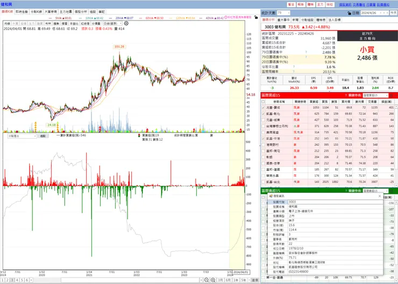Open the 到價通知 link
398x284 pixels.
[x=383, y=5]
